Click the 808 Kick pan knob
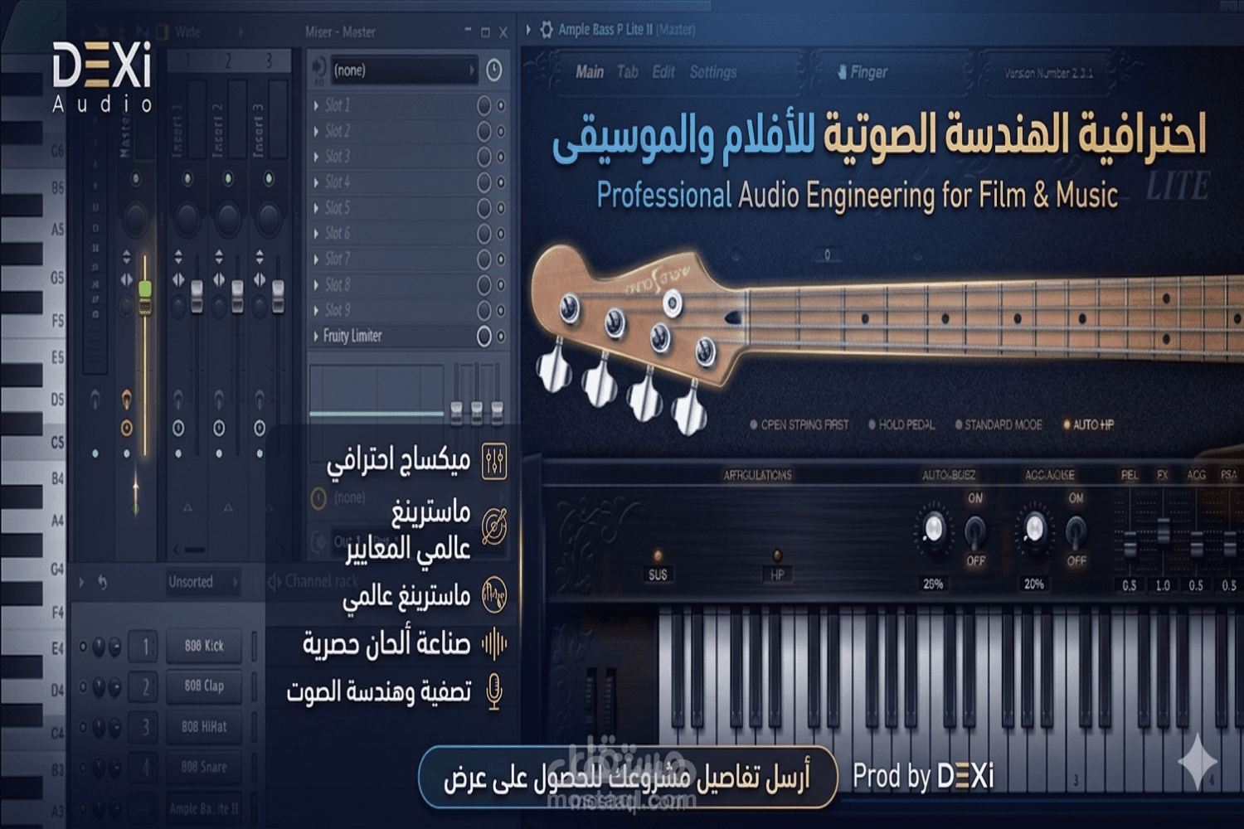Image resolution: width=1244 pixels, height=829 pixels. coord(100,647)
